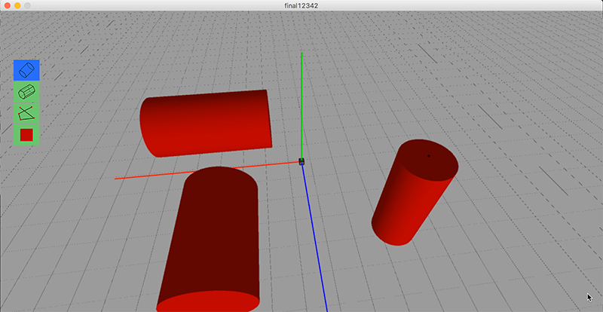Select the hexagonal prism tool icon
This screenshot has width=603, height=312.
pyautogui.click(x=26, y=92)
